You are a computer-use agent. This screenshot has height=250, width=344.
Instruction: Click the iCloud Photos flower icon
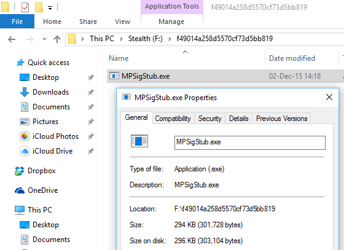[x=25, y=136]
